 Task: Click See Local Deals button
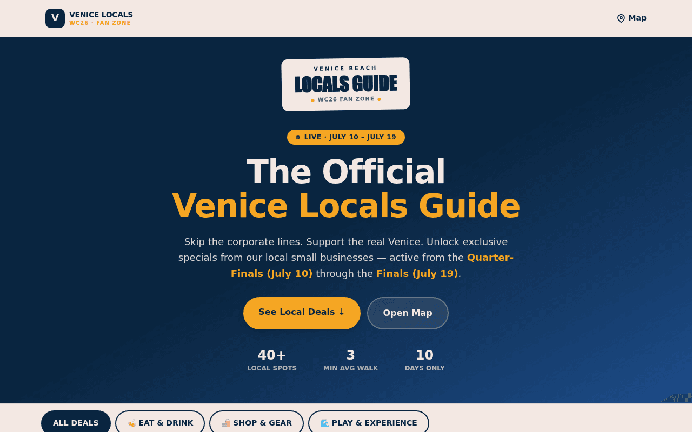tap(302, 313)
